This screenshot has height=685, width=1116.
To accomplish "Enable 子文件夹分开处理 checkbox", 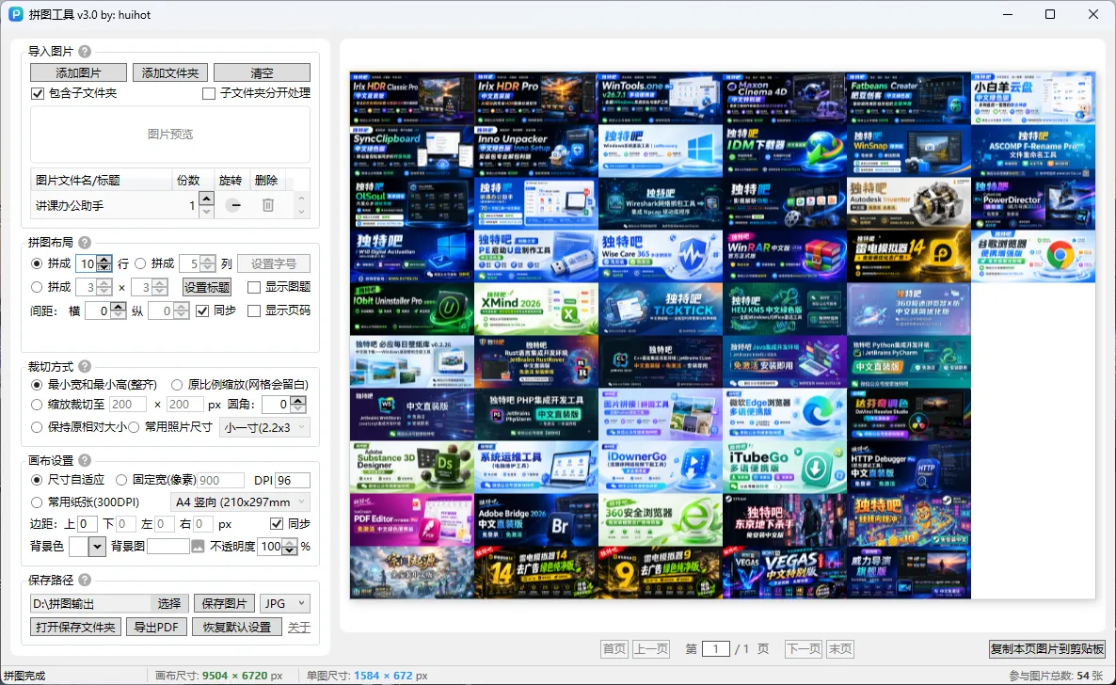I will [x=209, y=93].
